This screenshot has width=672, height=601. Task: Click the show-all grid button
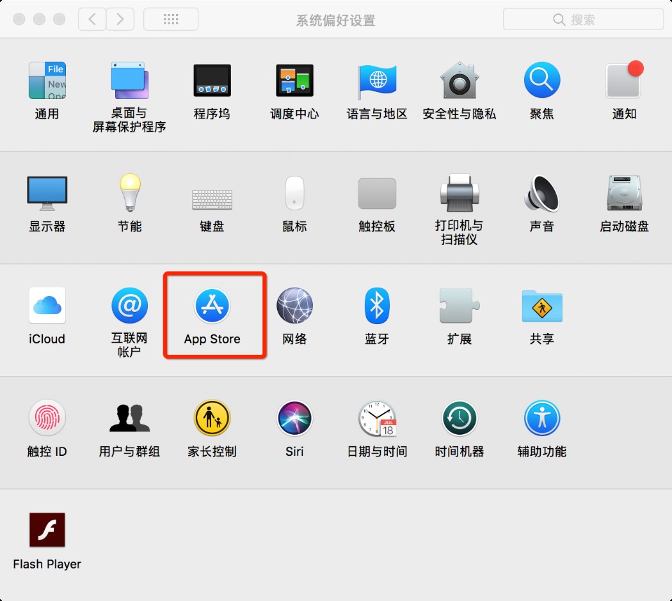click(x=171, y=19)
